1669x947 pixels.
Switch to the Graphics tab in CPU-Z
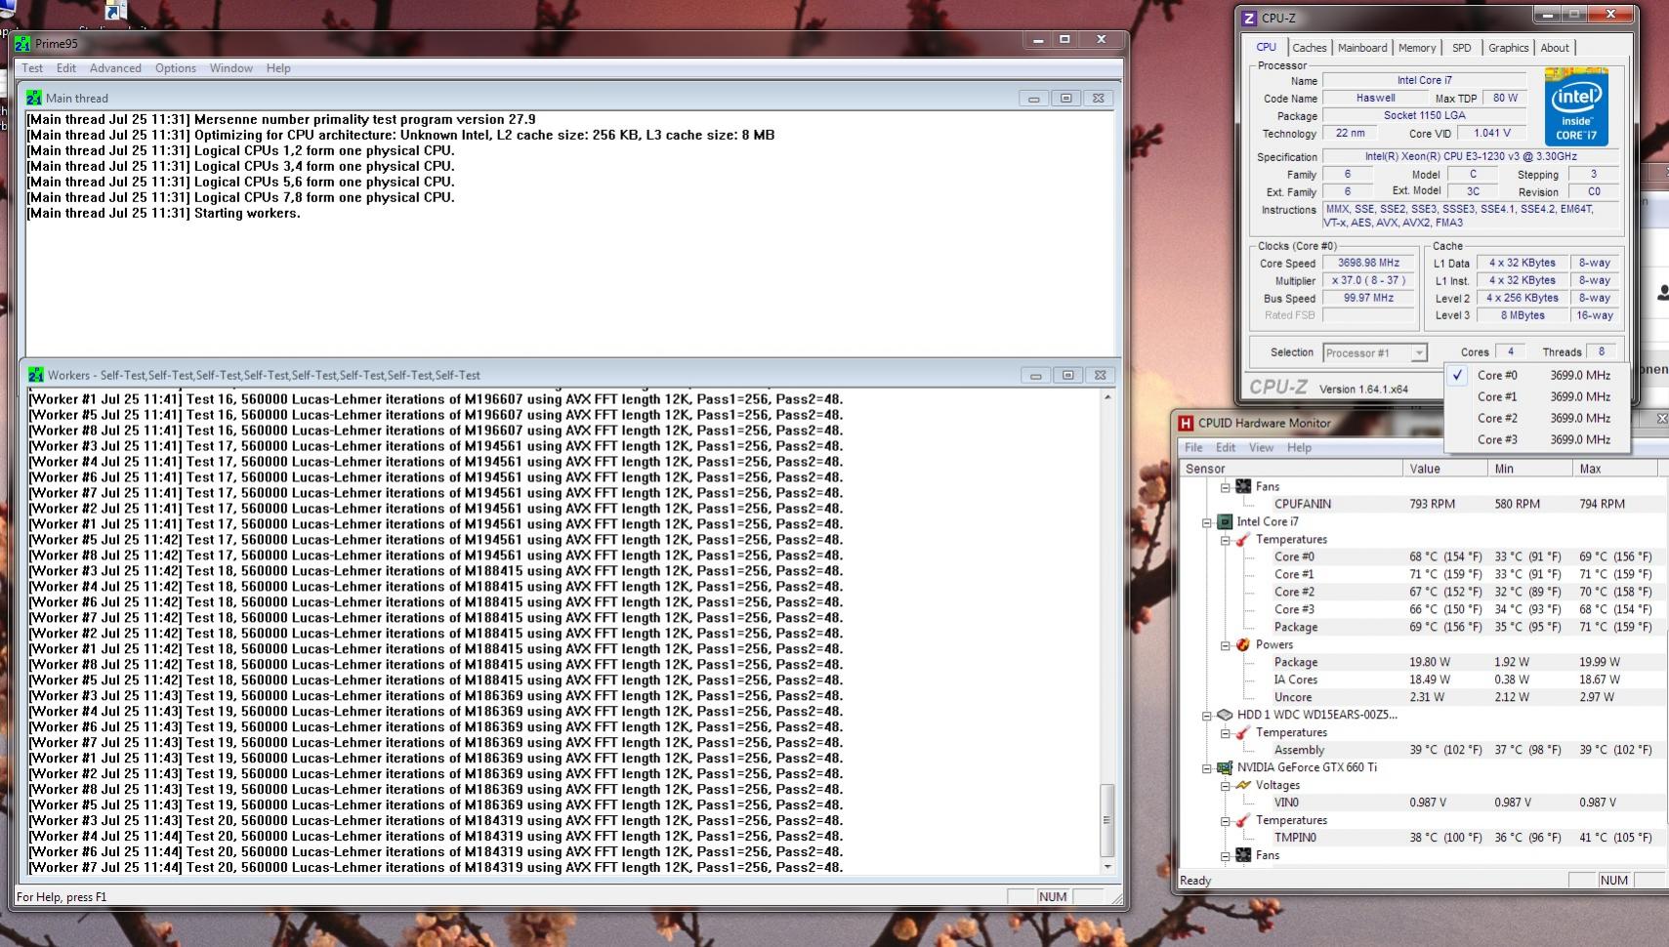point(1508,48)
